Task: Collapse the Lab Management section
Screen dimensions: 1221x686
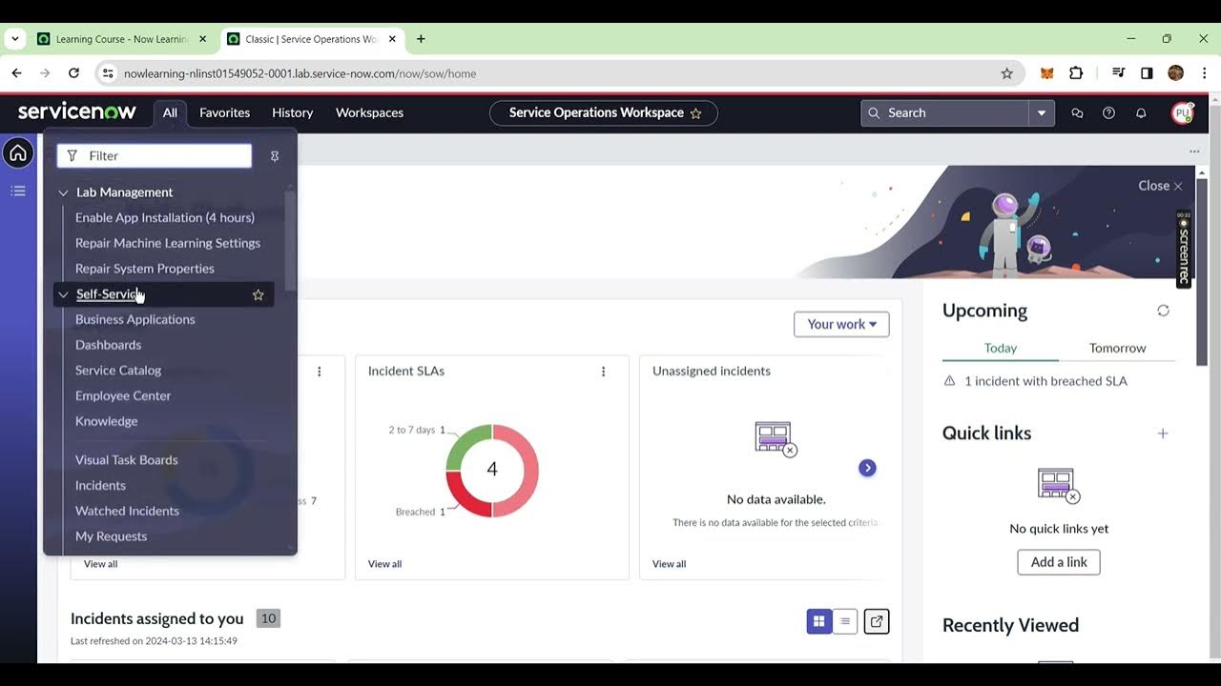Action: (64, 192)
